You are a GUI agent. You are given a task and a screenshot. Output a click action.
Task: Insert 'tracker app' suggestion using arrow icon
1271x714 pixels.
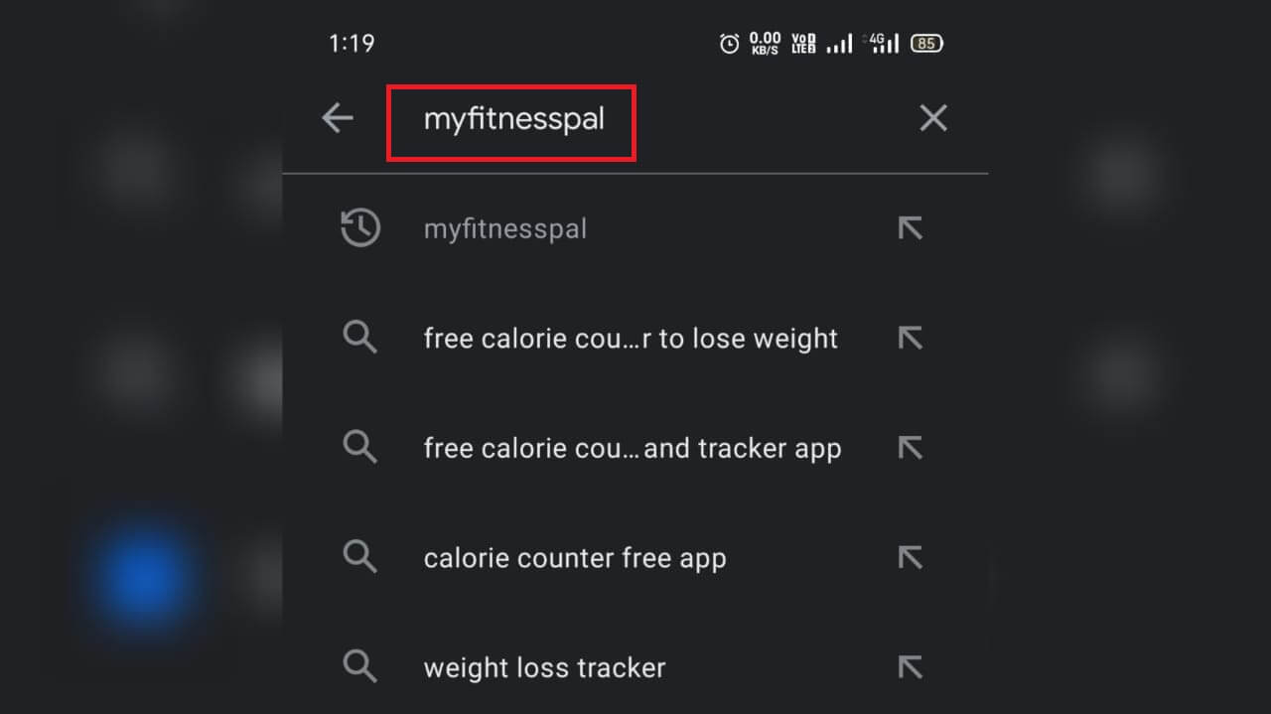[910, 448]
